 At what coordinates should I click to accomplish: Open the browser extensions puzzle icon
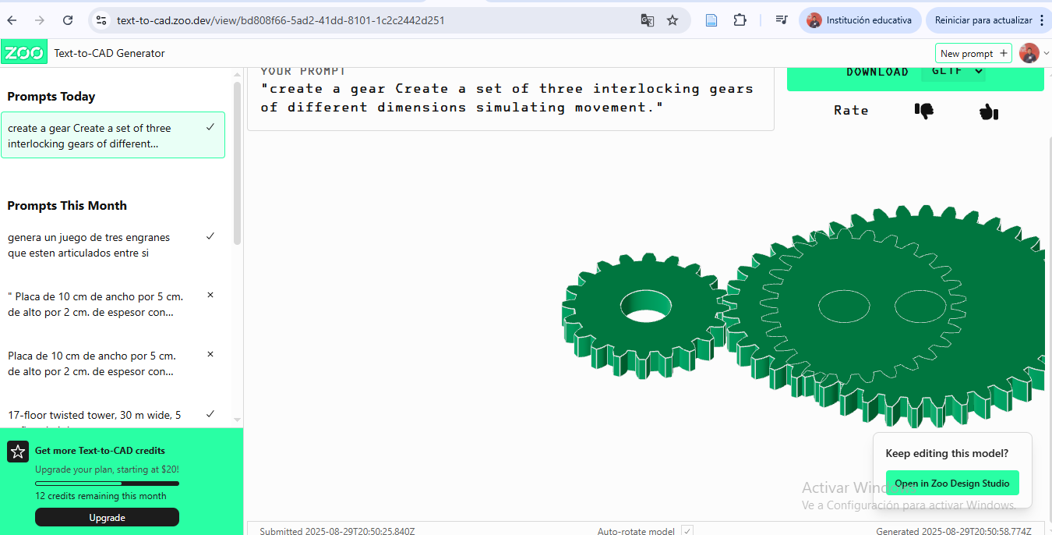click(740, 20)
